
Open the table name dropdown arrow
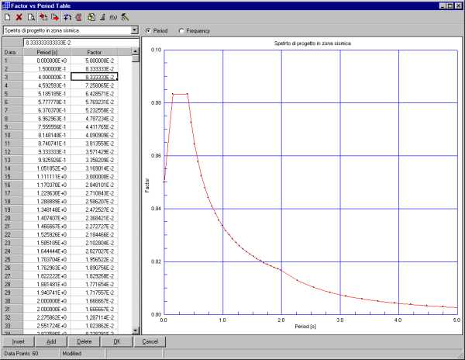tap(136, 31)
